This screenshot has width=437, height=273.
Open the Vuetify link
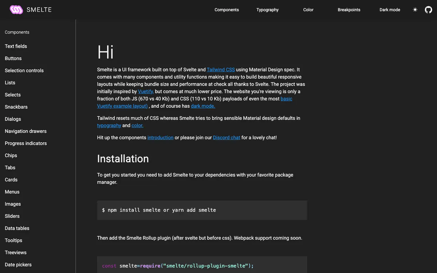(146, 91)
